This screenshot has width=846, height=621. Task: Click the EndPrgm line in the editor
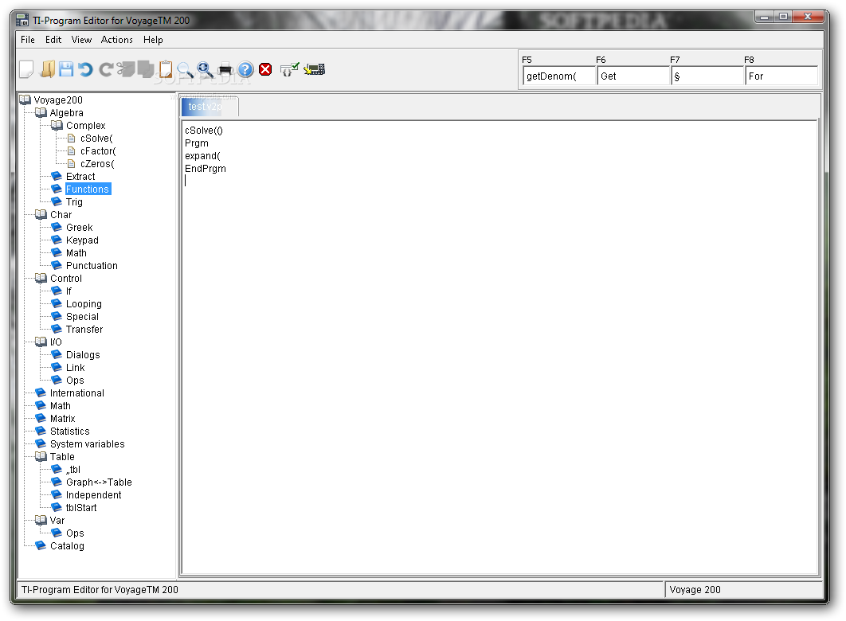[206, 169]
